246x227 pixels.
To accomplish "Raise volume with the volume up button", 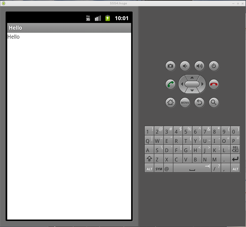I will (199, 66).
